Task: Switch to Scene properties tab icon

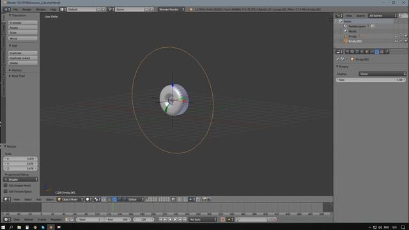Action: [357, 52]
